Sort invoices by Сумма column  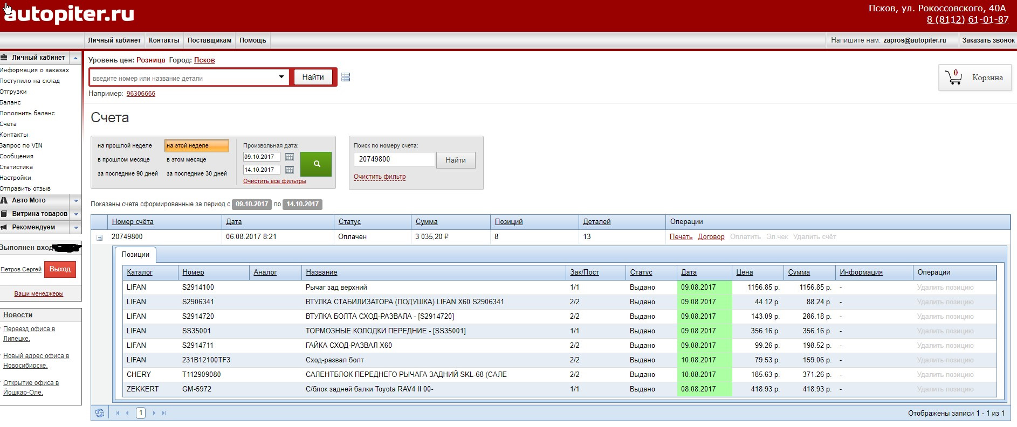[x=427, y=222]
